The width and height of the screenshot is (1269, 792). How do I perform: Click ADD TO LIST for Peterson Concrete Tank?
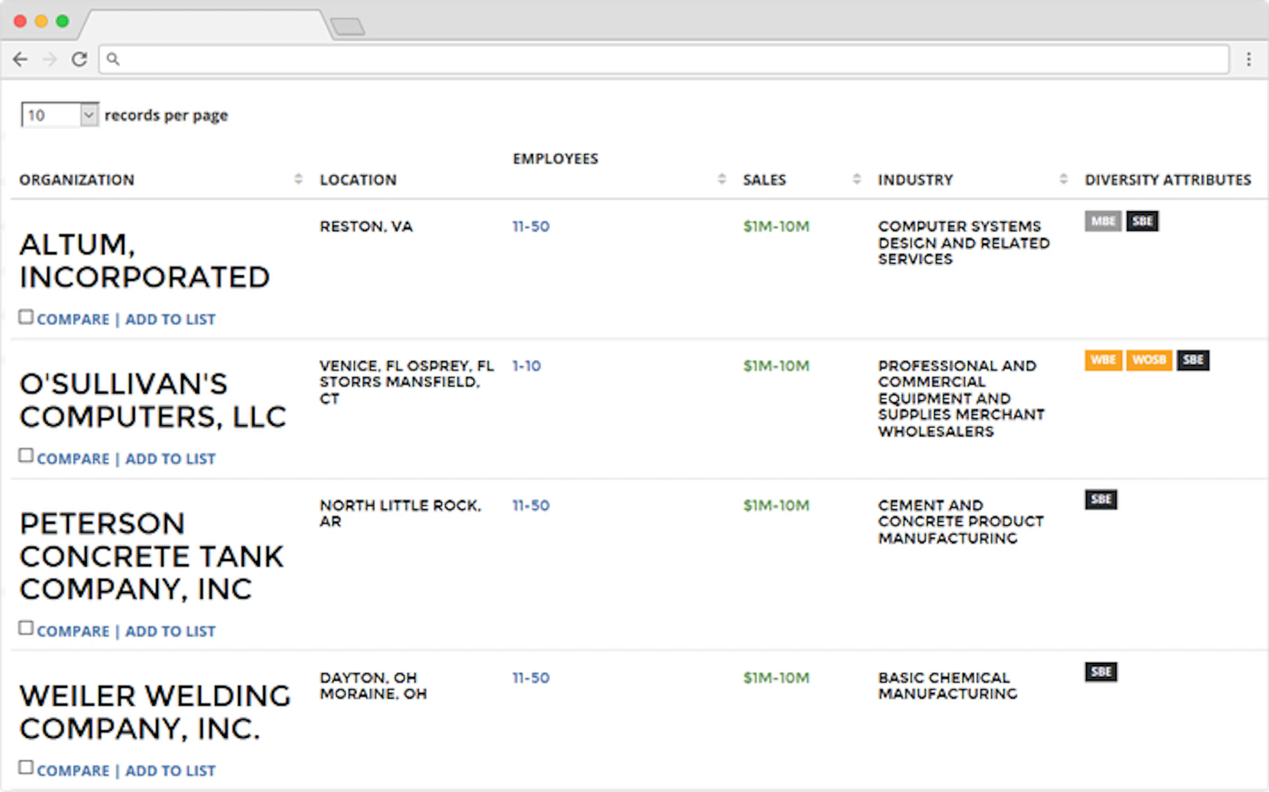(x=170, y=631)
